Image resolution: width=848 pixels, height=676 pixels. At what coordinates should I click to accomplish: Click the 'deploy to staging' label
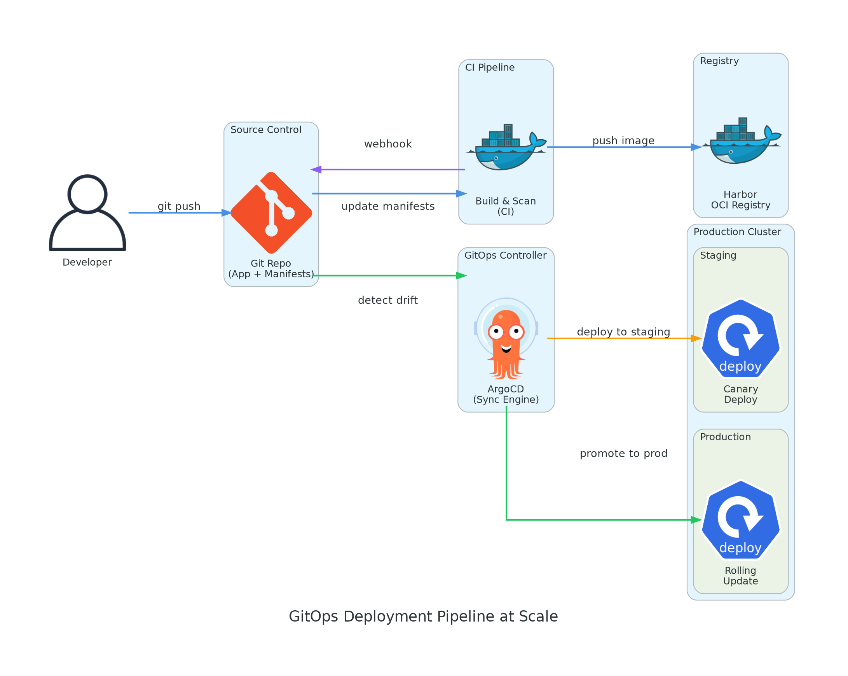click(624, 332)
